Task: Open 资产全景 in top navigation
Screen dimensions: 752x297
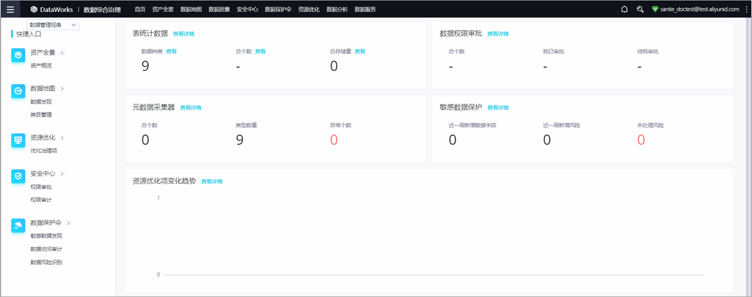Action: (x=162, y=9)
